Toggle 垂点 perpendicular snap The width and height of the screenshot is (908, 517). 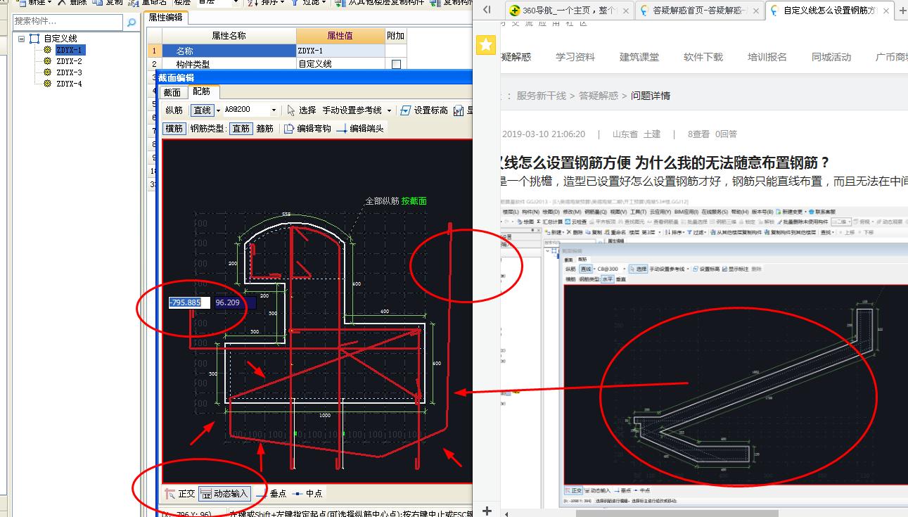tap(271, 494)
